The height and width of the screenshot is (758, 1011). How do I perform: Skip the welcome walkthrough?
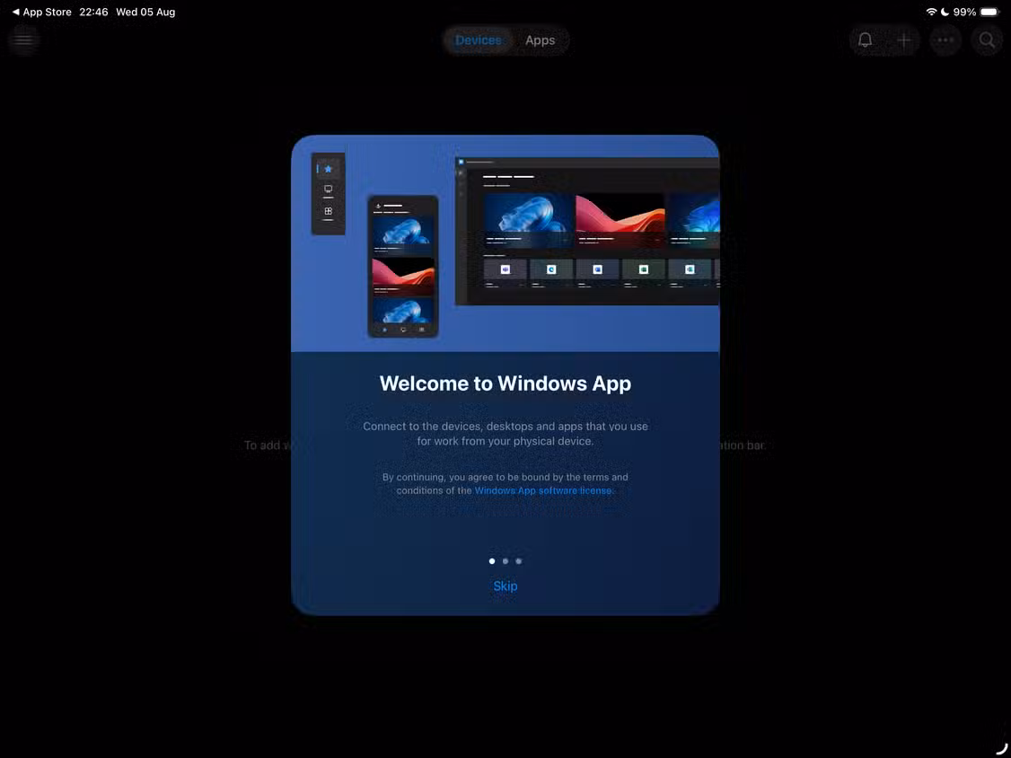(x=505, y=586)
